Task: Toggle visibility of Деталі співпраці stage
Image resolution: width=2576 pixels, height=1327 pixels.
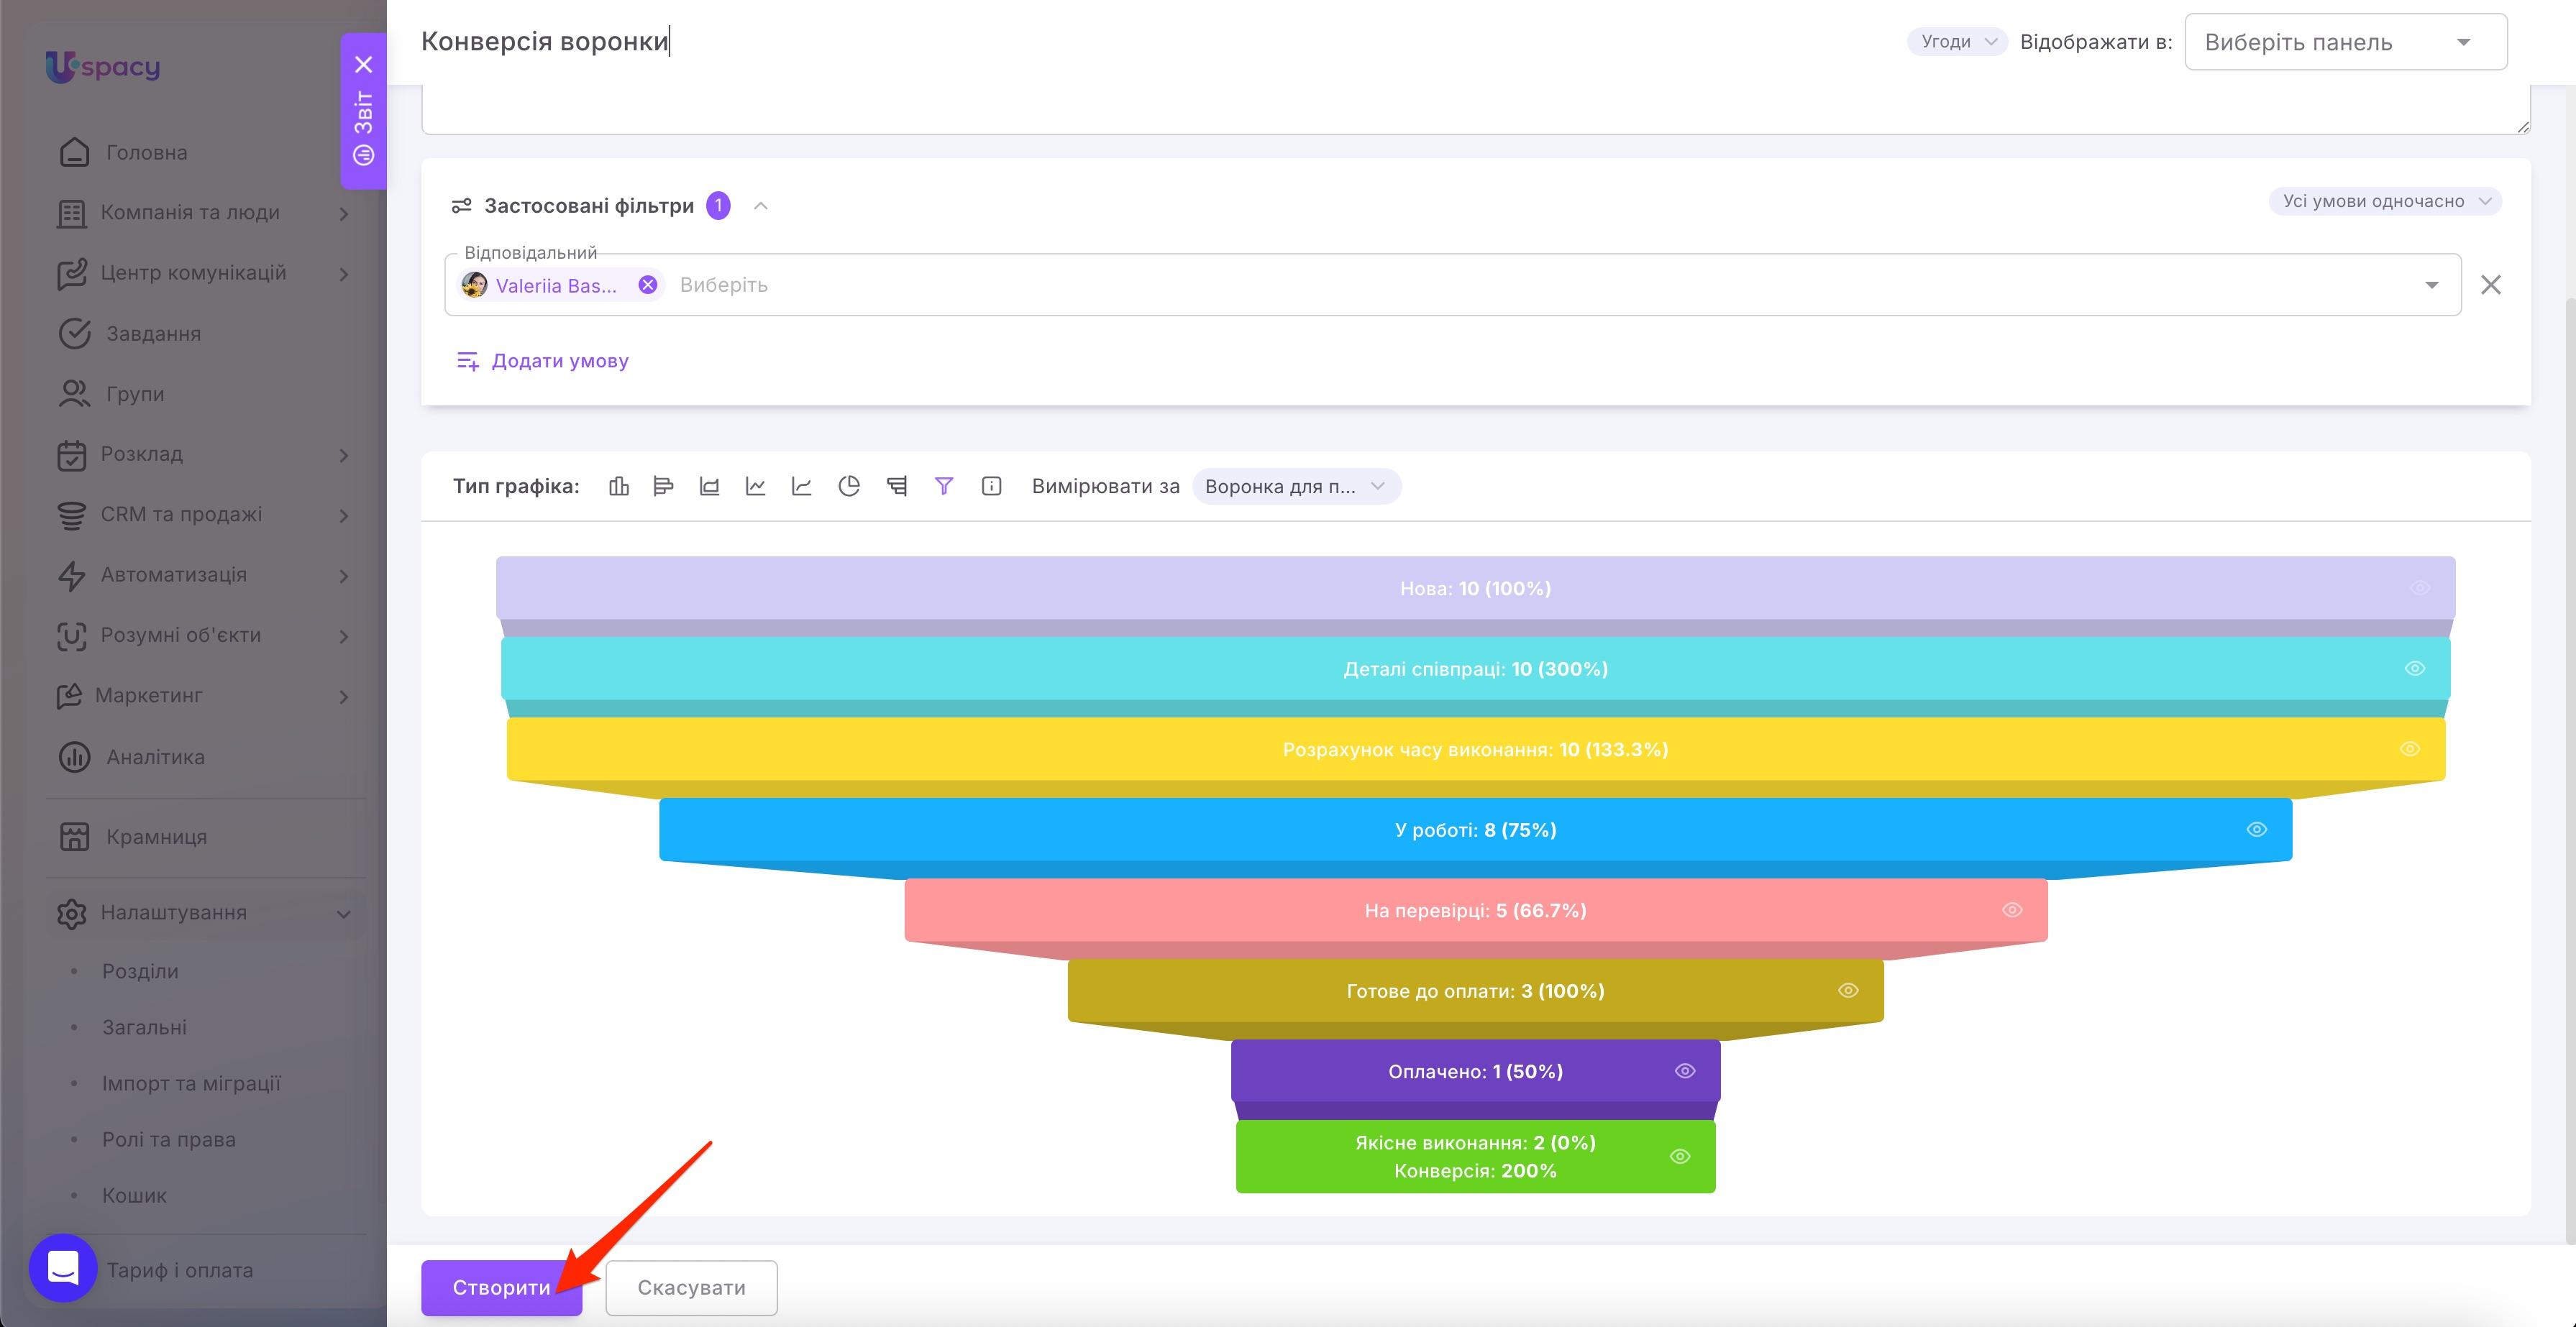Action: point(2415,669)
